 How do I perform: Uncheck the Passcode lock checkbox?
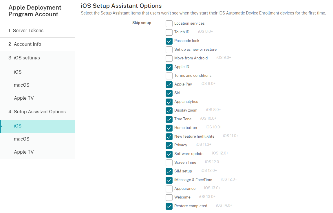pyautogui.click(x=169, y=41)
